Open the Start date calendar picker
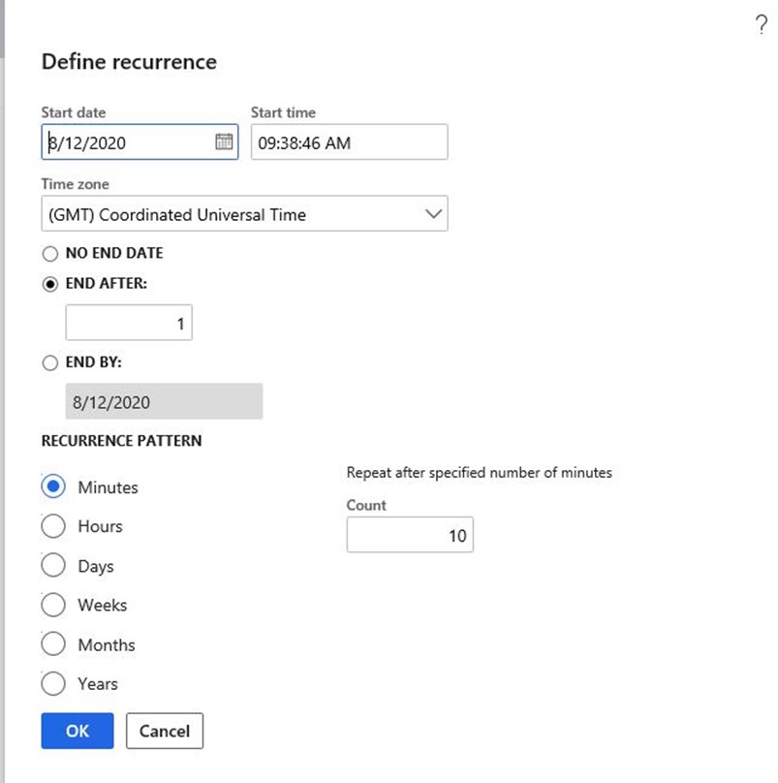Screen dimensions: 778x783 [223, 142]
